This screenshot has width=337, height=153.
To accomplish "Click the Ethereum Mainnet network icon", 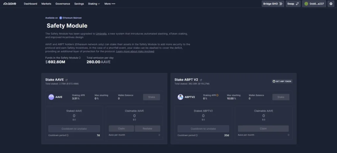I will [x=61, y=18].
